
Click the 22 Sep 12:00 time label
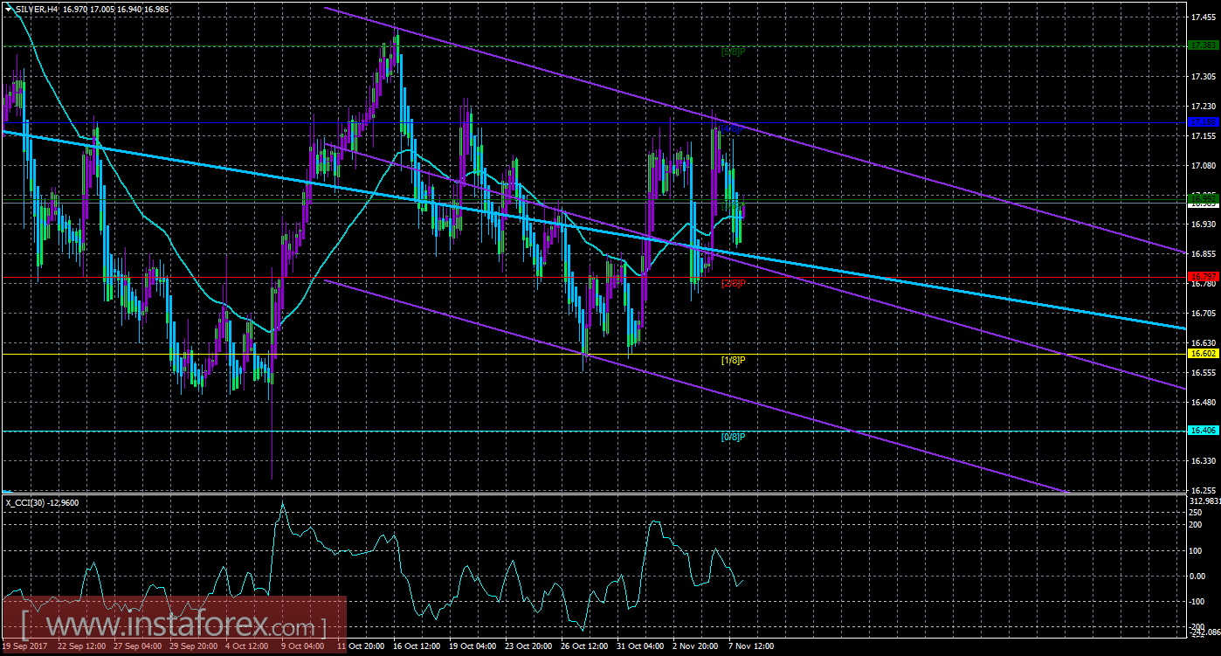(x=81, y=647)
